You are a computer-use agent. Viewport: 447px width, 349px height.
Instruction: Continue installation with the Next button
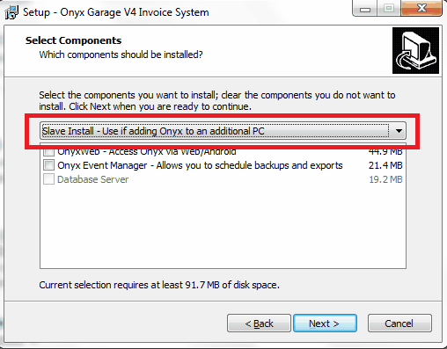pyautogui.click(x=325, y=324)
